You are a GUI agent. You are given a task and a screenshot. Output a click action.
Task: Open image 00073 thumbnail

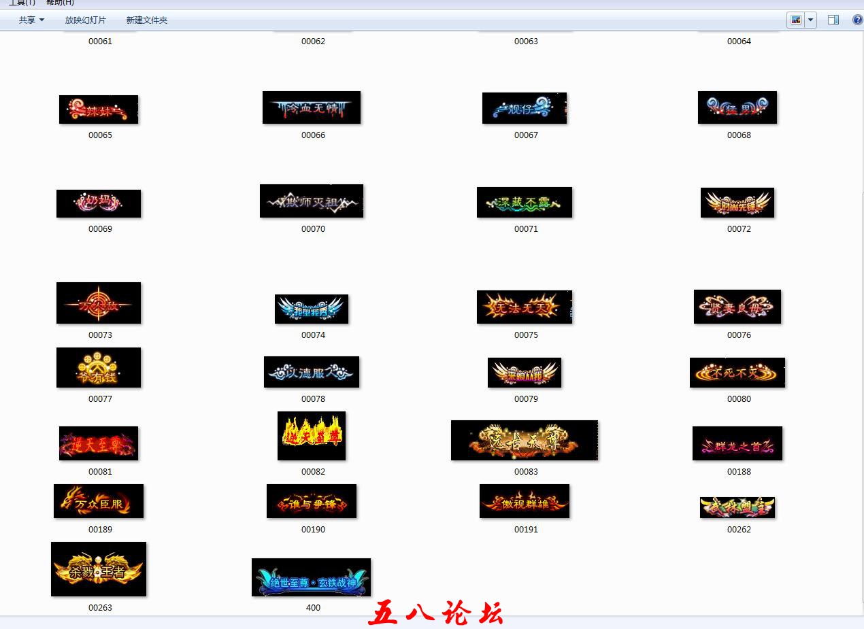click(x=99, y=303)
